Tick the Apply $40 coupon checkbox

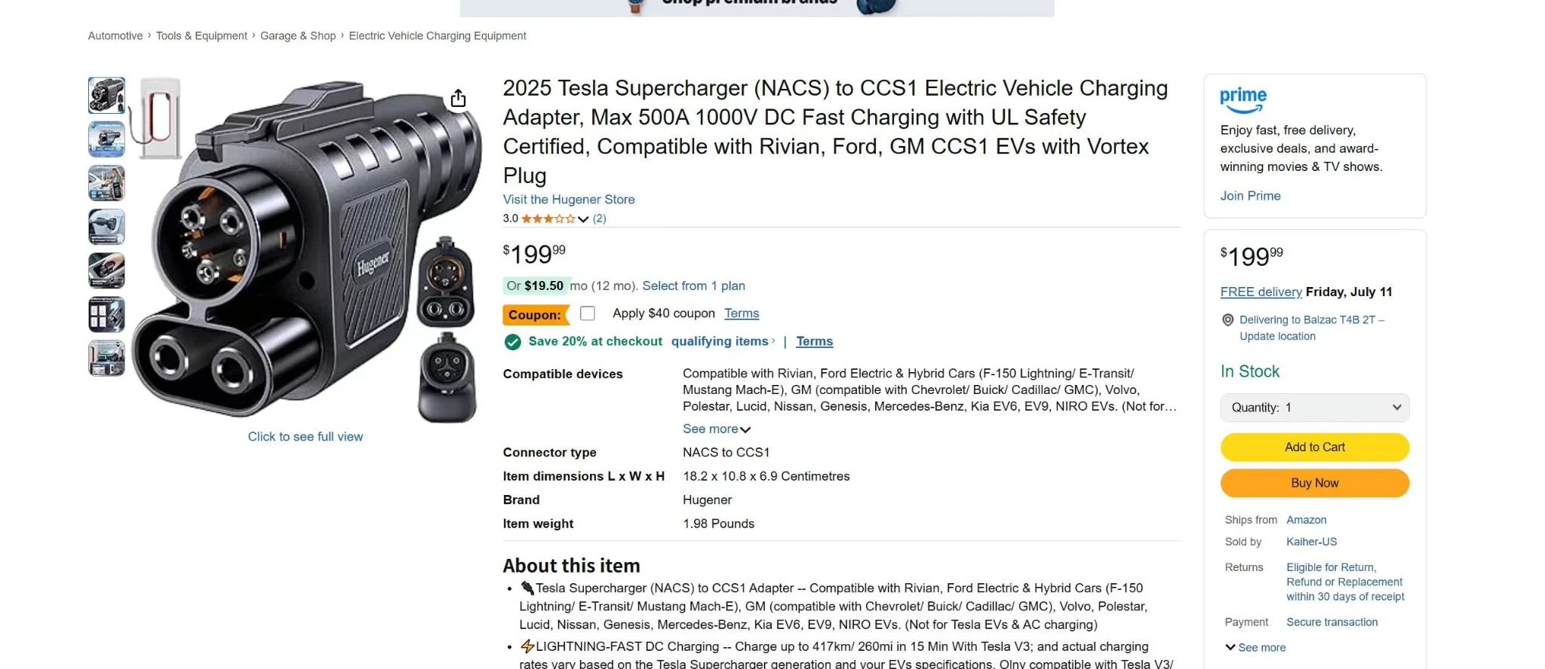[588, 313]
